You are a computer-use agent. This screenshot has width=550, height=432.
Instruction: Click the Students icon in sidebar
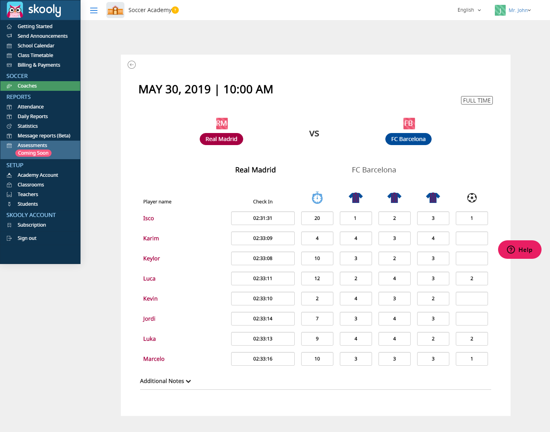coord(9,204)
